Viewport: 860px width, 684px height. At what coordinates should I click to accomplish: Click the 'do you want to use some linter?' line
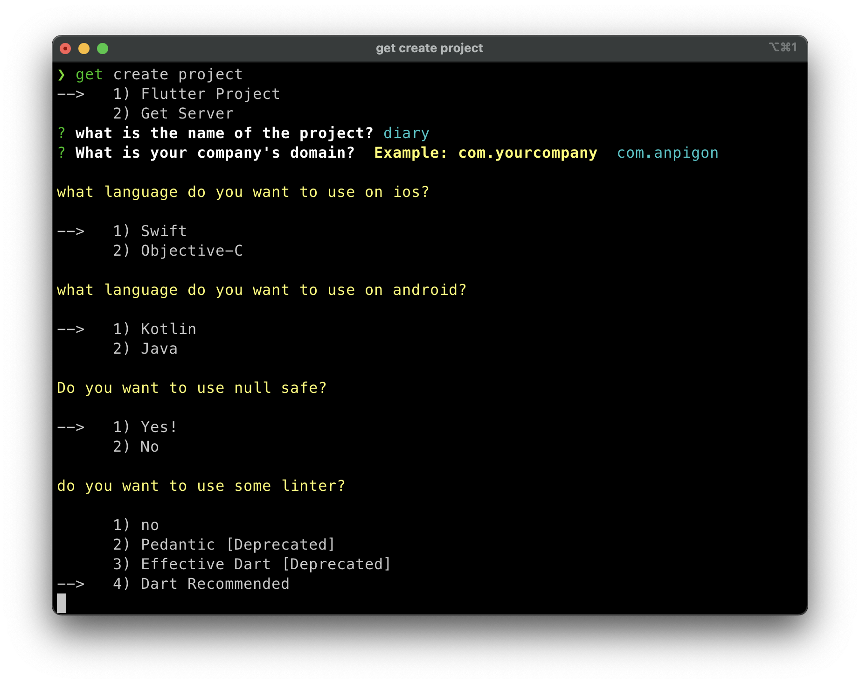tap(201, 486)
